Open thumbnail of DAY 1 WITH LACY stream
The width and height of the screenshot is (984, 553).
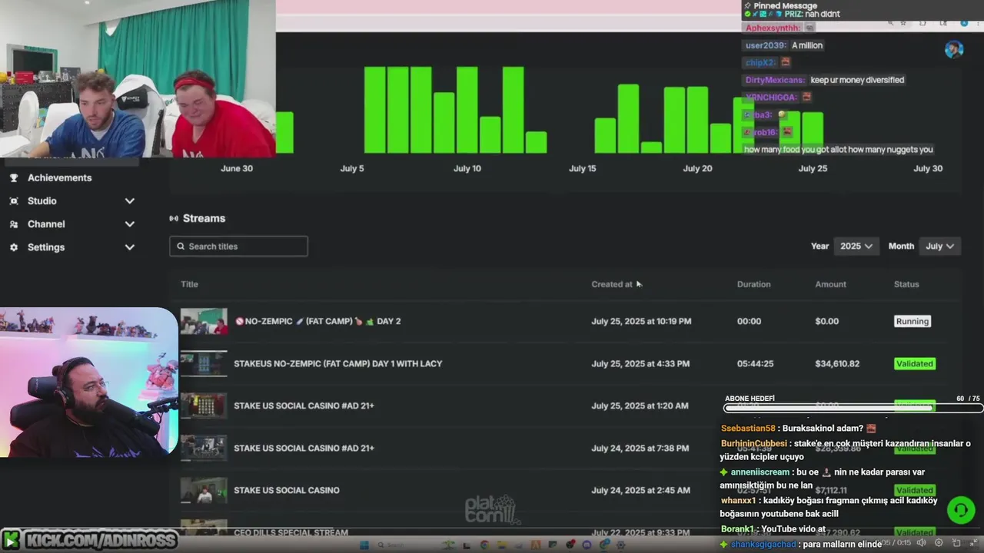tap(204, 363)
